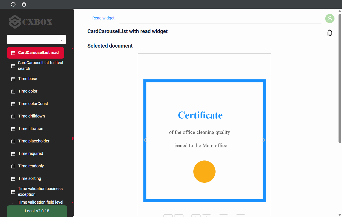Viewport: 342px width, 217px height.
Task: Click the page scrollbar down arrow
Action: [x=340, y=215]
